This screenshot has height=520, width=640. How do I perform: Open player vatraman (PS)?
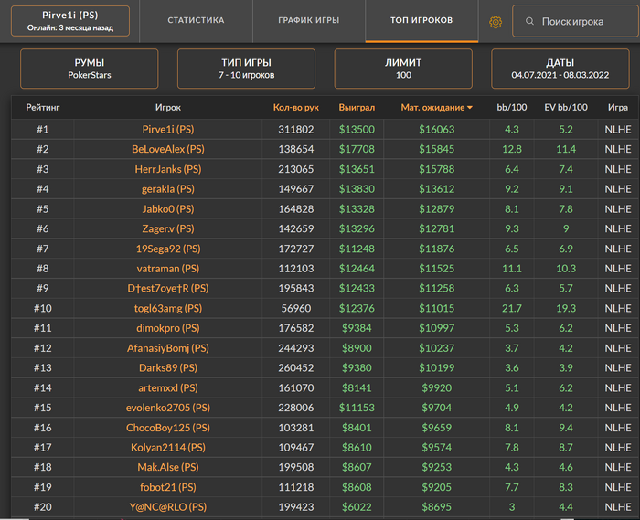pos(168,269)
